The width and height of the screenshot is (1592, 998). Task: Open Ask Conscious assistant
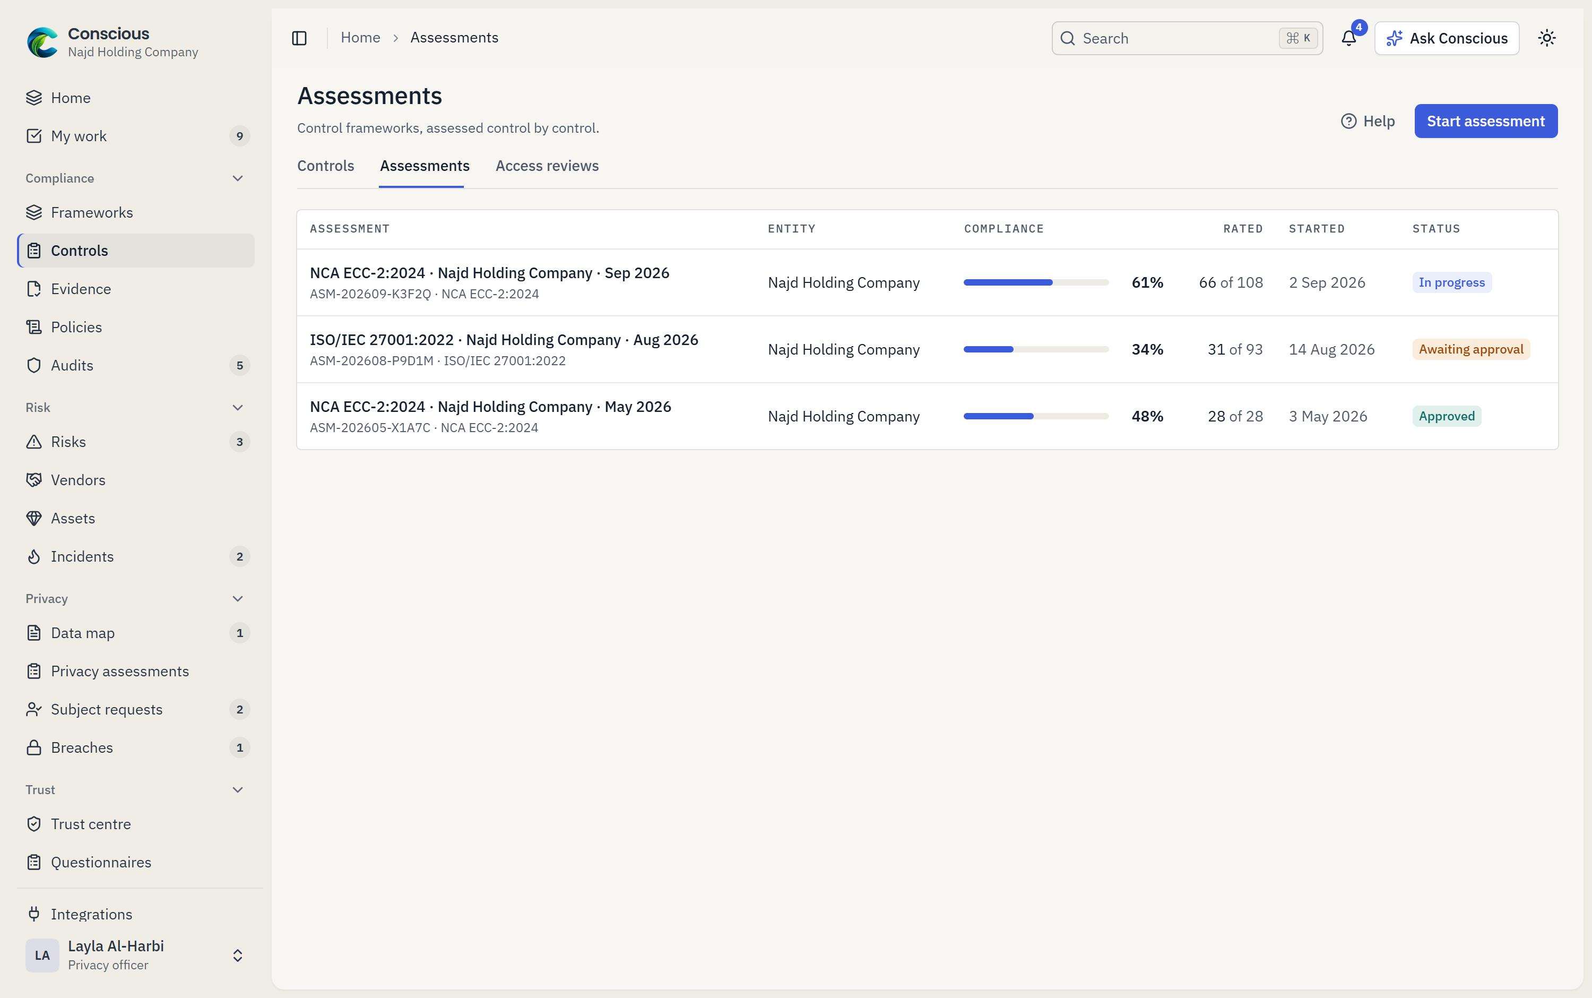point(1447,38)
